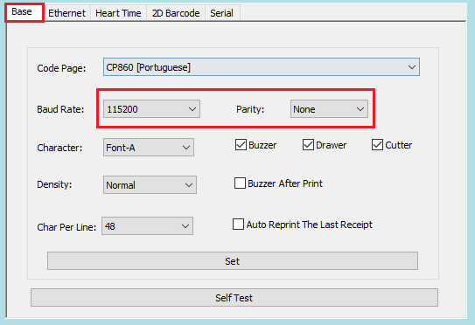Viewport: 475px width, 325px height.
Task: Switch to the 2D Barcode tab
Action: point(176,13)
